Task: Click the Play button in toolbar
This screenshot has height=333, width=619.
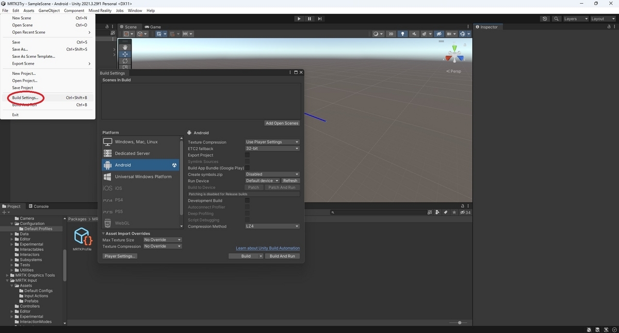Action: (299, 19)
